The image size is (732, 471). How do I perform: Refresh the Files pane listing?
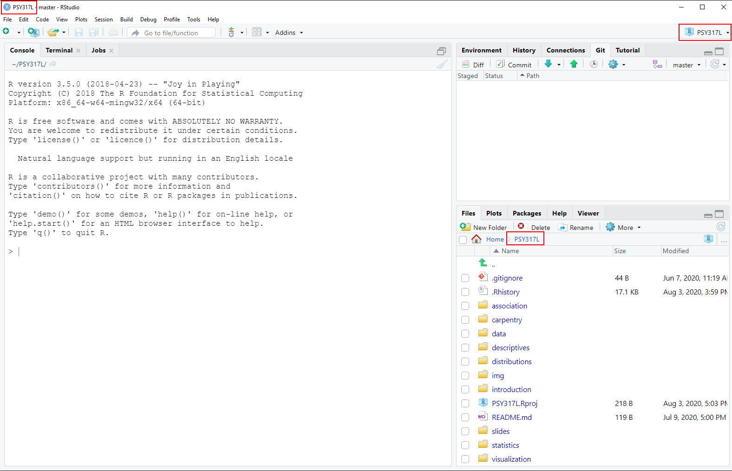tap(720, 227)
